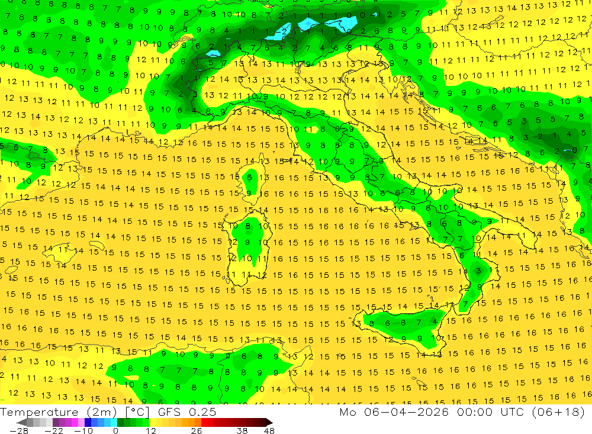Click the '-28' legend label
This screenshot has width=592, height=434.
click(19, 431)
